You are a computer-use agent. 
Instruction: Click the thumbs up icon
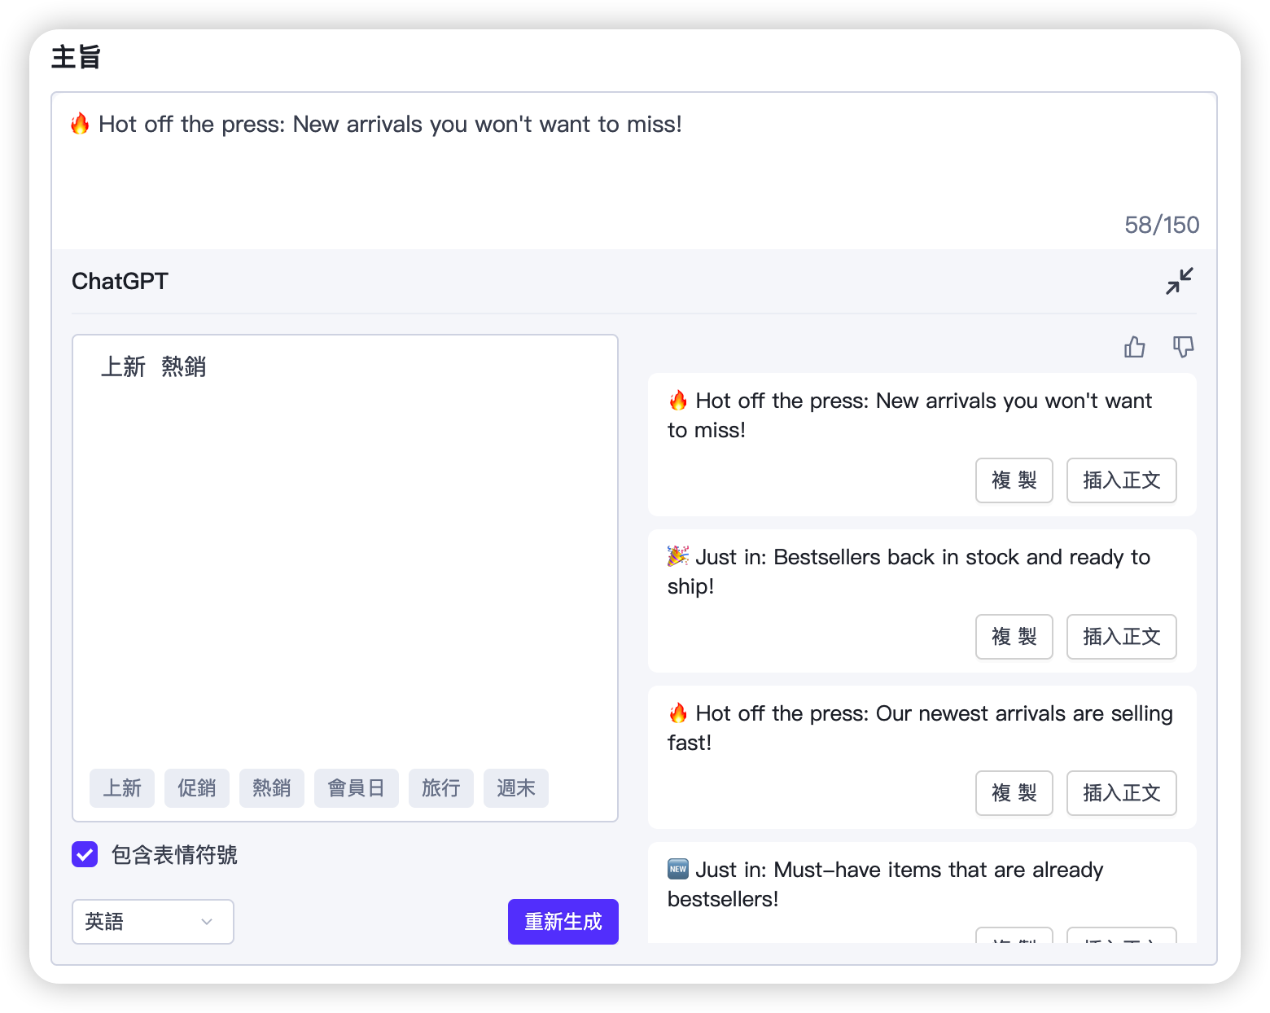1134,348
